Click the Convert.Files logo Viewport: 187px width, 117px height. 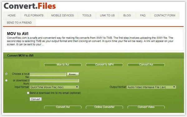(30, 6)
